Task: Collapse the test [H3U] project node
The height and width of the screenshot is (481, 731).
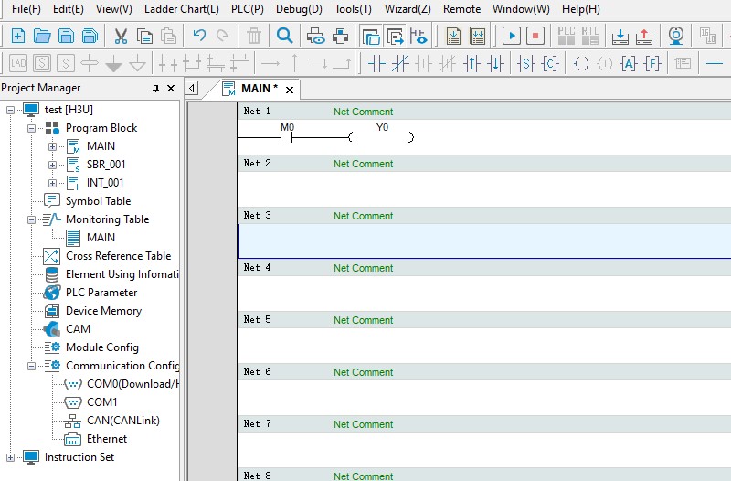Action: pyautogui.click(x=11, y=110)
